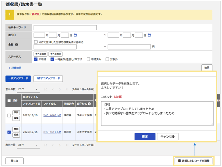Select the row checkbox for IMG_4640.pdf
The height and width of the screenshot is (167, 222).
click(x=9, y=116)
